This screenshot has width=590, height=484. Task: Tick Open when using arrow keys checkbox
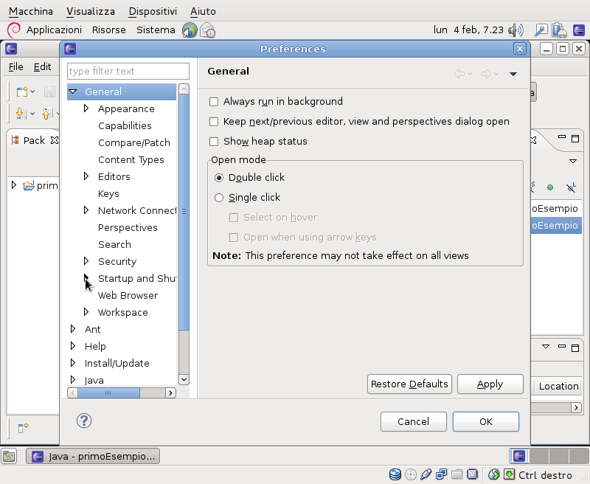[234, 238]
